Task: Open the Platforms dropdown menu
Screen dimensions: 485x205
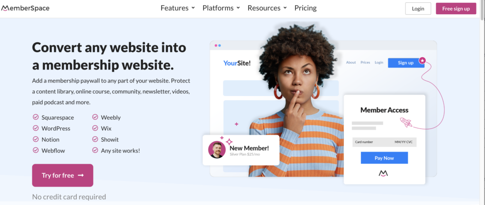Action: point(221,8)
